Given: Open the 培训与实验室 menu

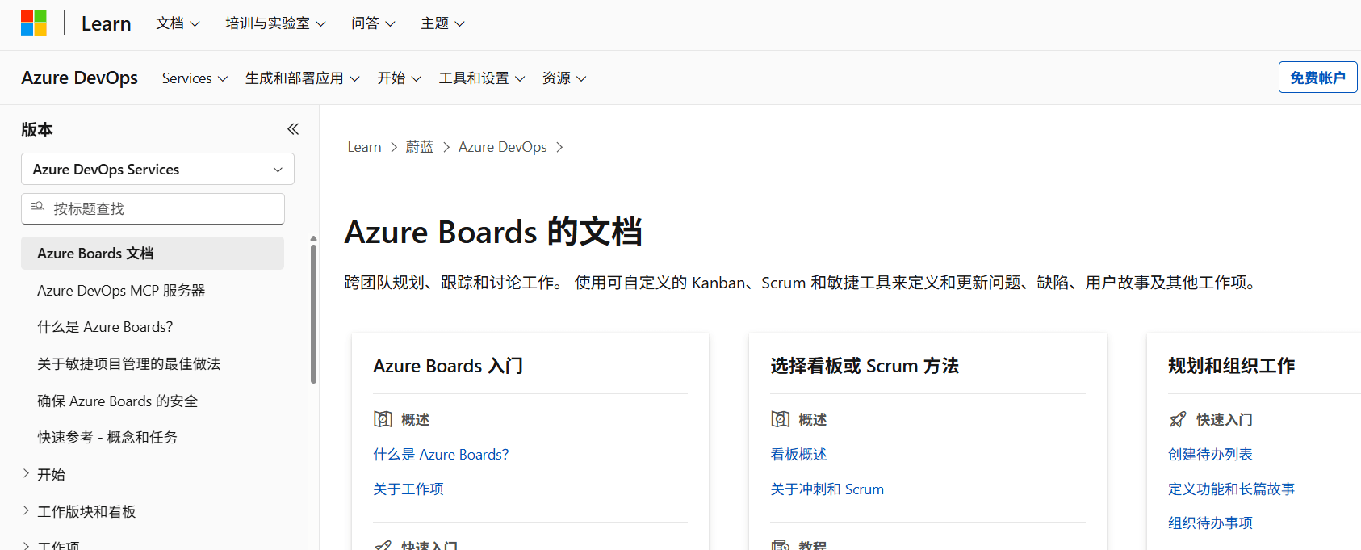Looking at the screenshot, I should pos(275,23).
